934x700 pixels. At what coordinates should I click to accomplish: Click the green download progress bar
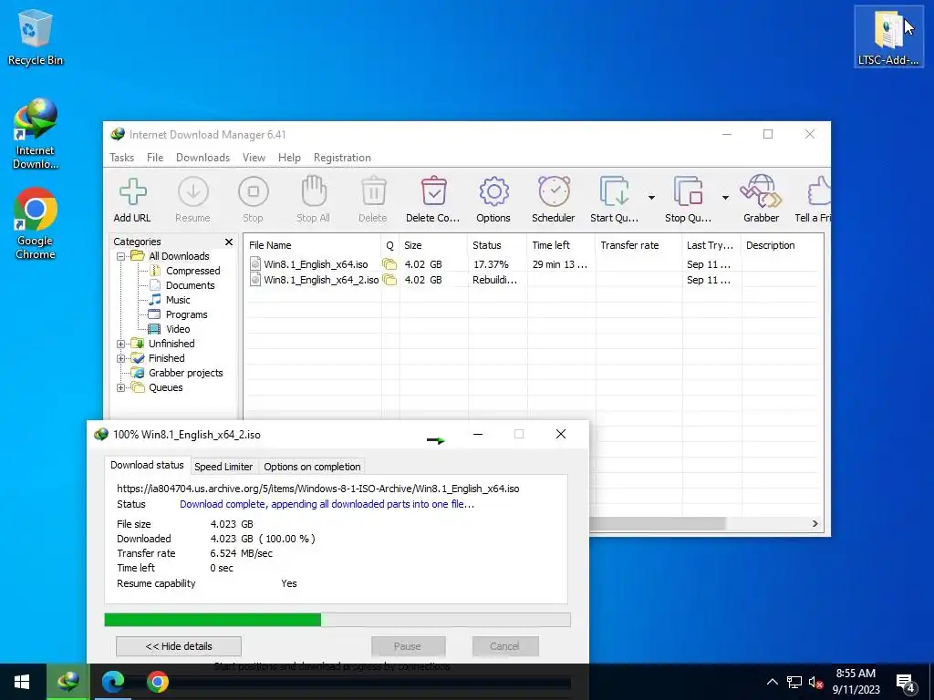click(337, 620)
